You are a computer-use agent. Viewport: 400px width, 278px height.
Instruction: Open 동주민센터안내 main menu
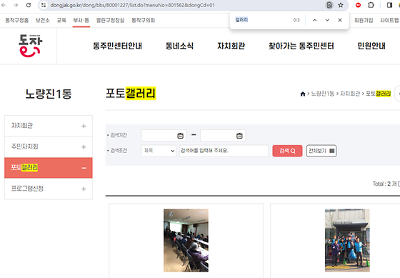(x=117, y=46)
